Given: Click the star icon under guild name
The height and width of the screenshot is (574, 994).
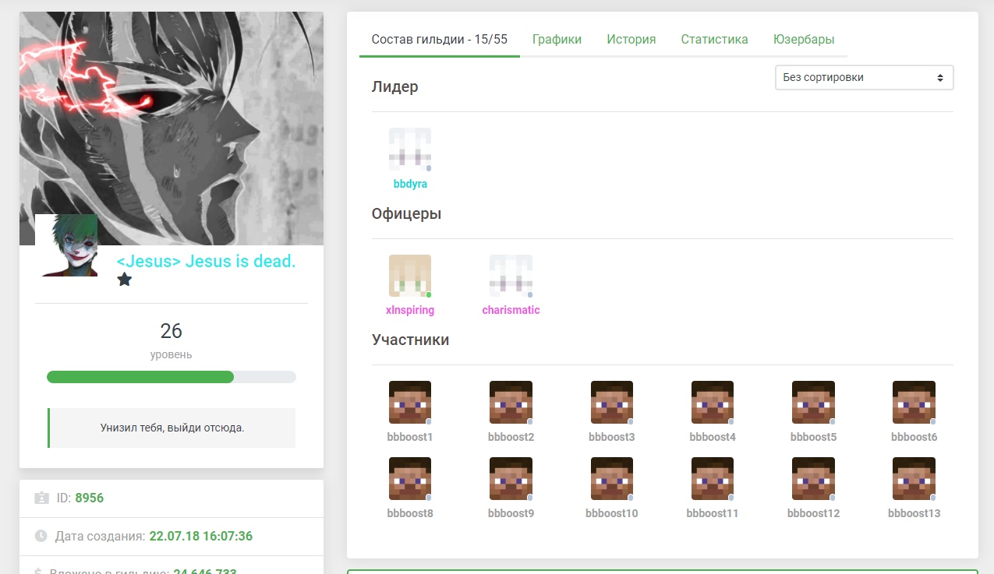Looking at the screenshot, I should tap(125, 280).
